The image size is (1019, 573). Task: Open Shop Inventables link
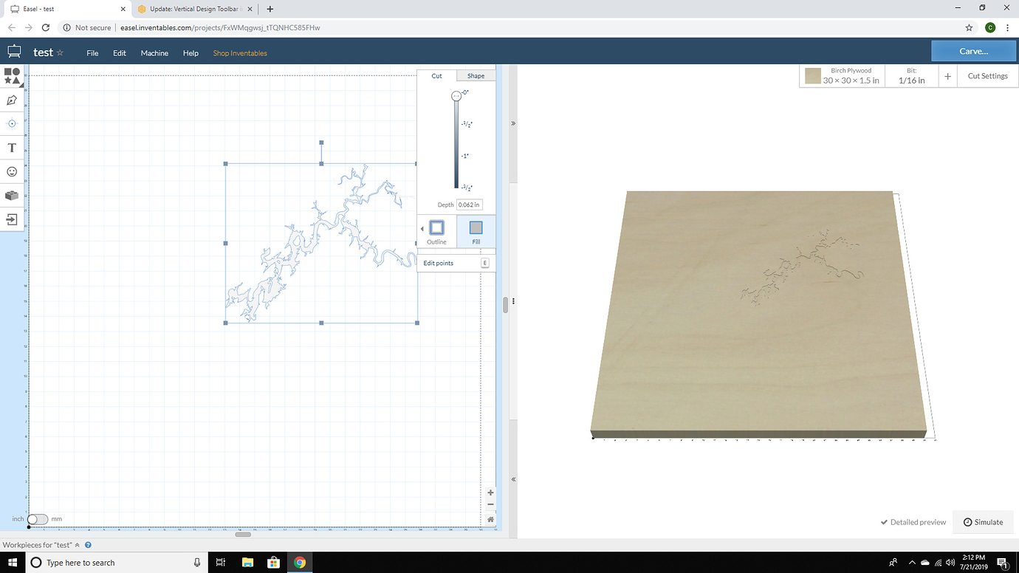(239, 52)
